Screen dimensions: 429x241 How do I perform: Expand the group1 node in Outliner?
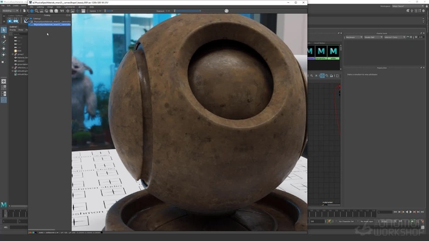[12, 54]
